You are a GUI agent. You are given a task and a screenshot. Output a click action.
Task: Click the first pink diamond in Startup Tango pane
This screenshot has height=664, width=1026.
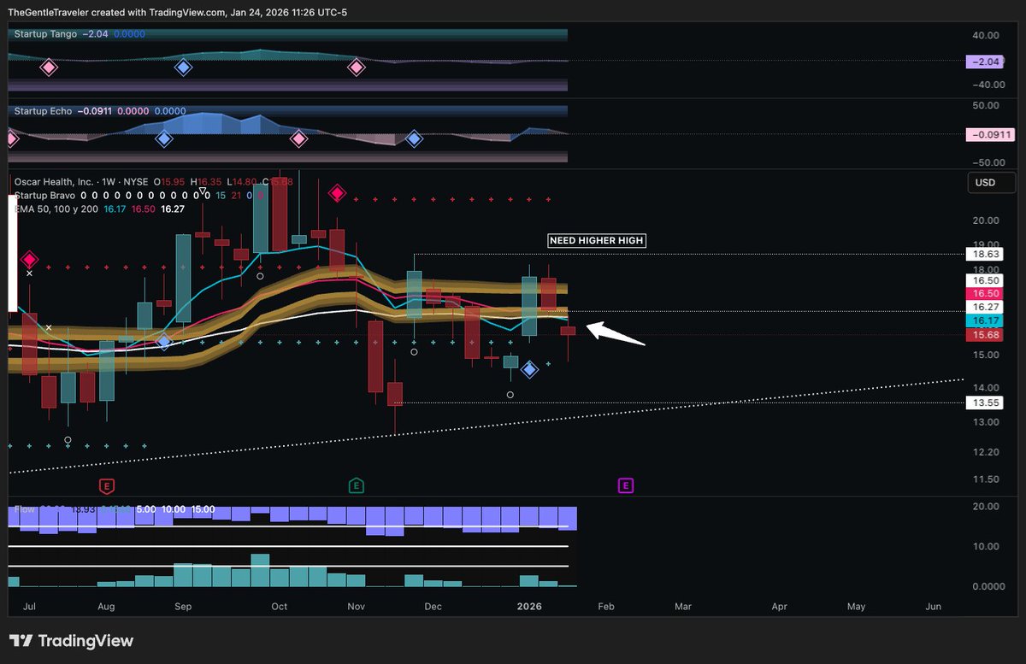(x=49, y=67)
